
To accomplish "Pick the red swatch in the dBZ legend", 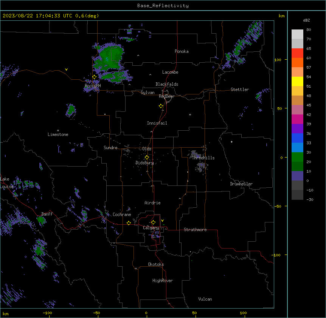I will click(297, 53).
